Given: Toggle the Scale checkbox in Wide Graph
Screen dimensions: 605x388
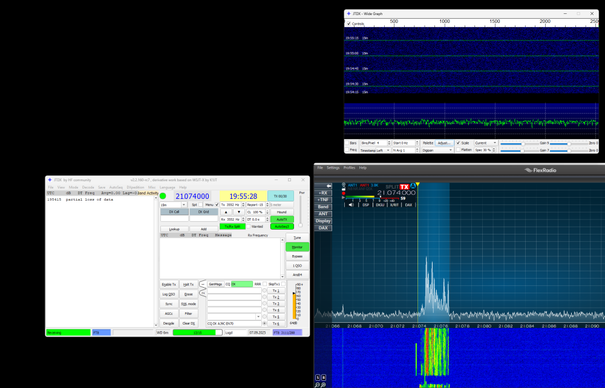Looking at the screenshot, I should 458,143.
